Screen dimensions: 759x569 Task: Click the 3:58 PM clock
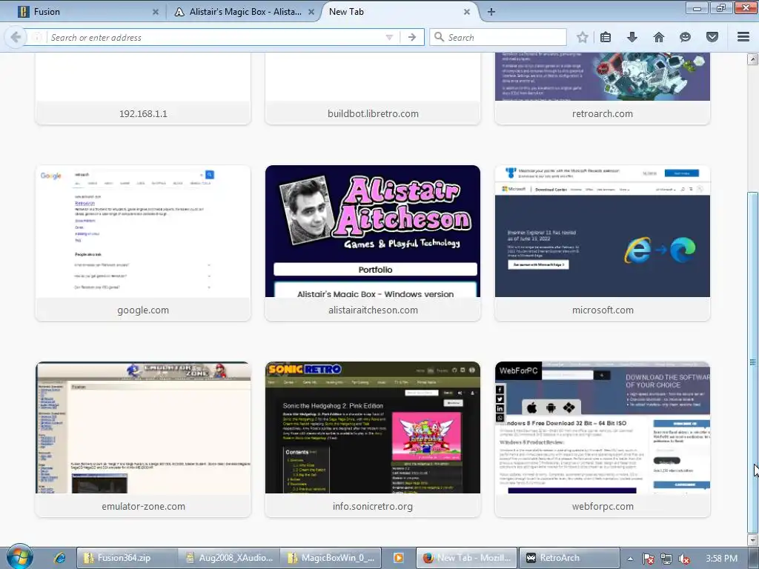[x=721, y=559]
